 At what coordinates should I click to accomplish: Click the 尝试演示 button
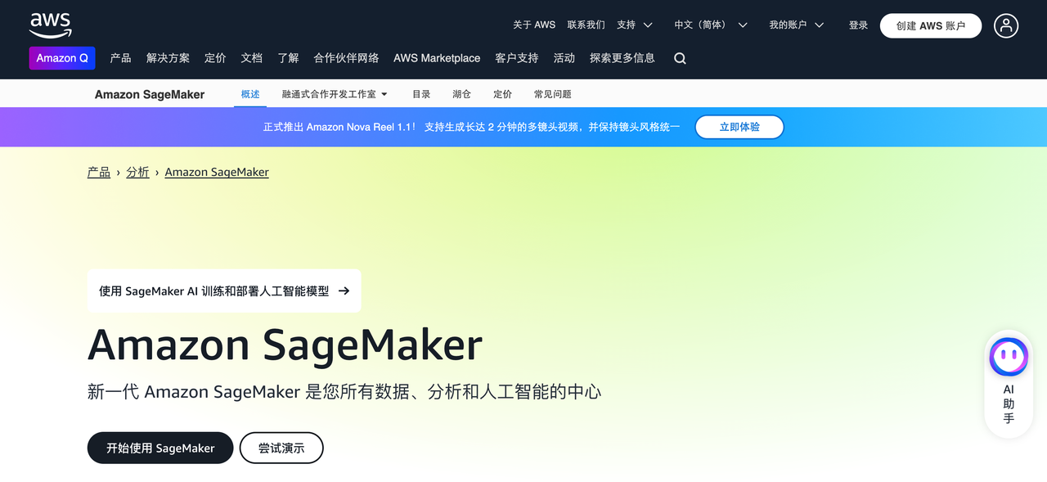281,448
